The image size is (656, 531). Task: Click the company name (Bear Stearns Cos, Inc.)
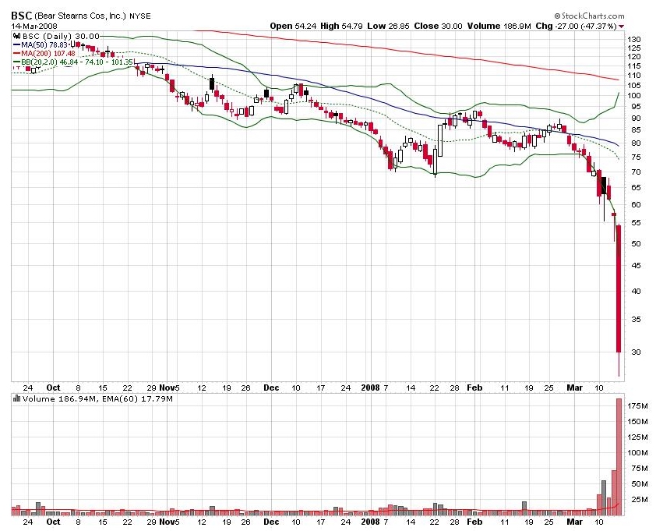click(80, 16)
